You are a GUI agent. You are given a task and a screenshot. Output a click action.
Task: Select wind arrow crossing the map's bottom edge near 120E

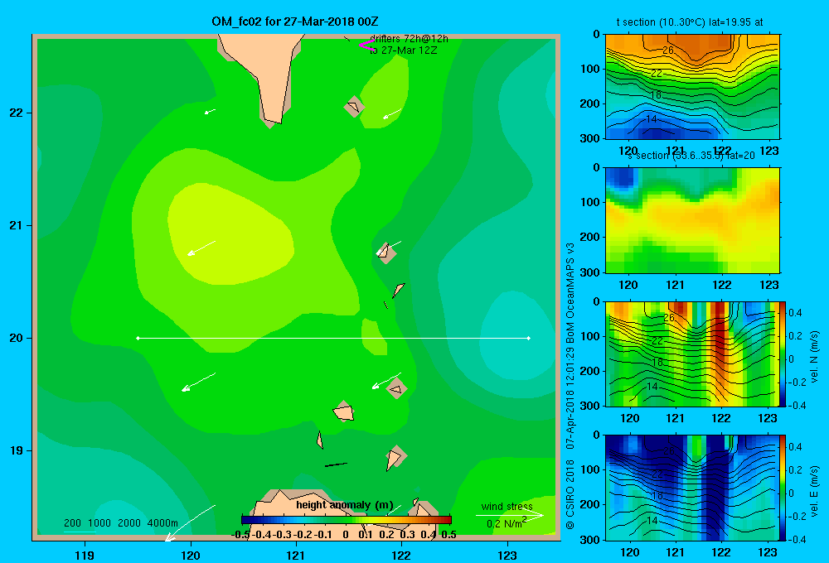[x=190, y=523]
